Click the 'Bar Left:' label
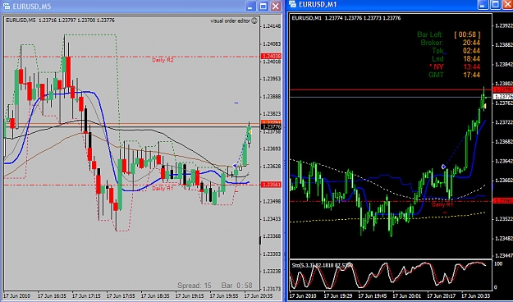 coord(430,34)
